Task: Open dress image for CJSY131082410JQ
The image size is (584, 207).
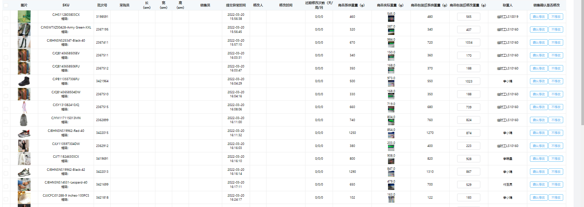Action: (x=24, y=107)
